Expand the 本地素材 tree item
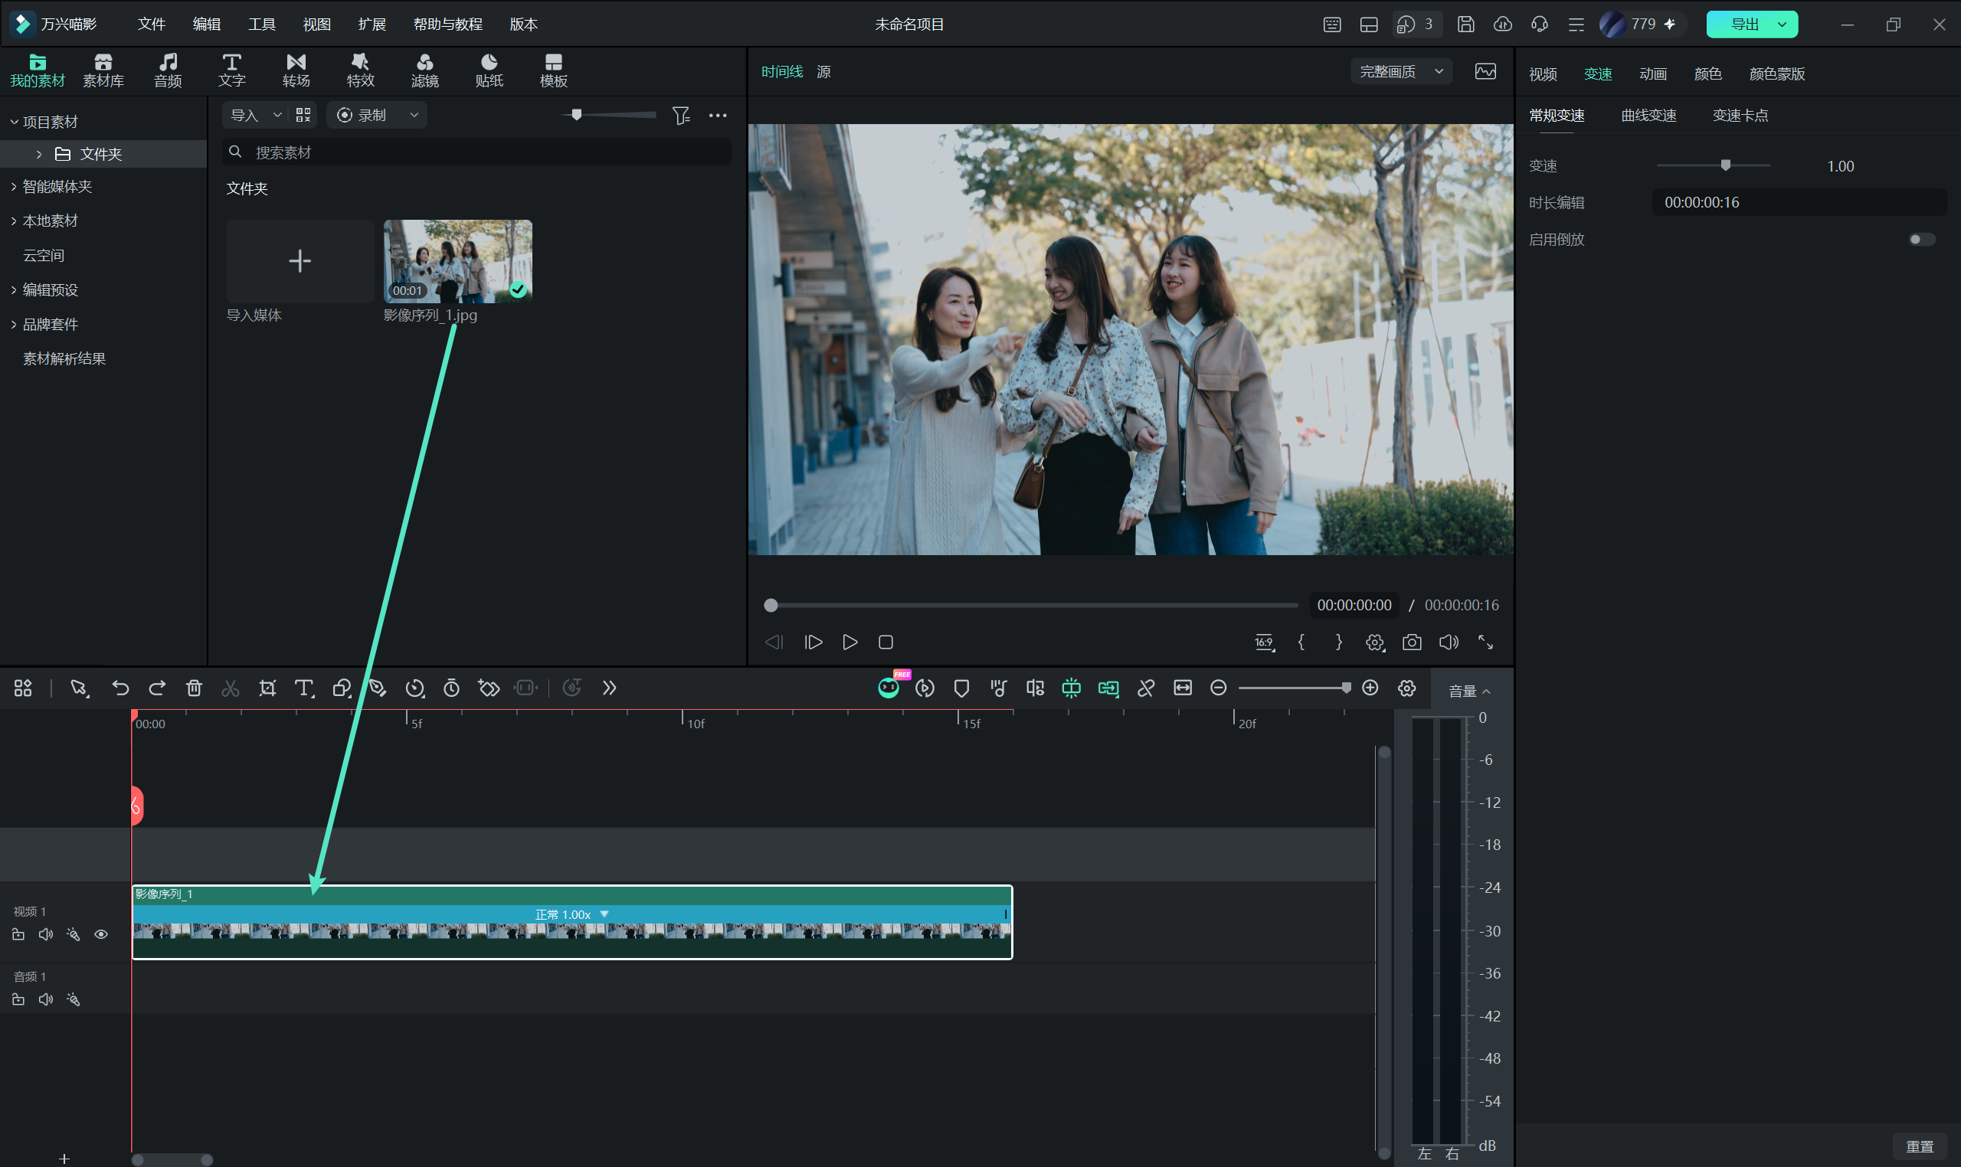Image resolution: width=1961 pixels, height=1167 pixels. (x=13, y=221)
